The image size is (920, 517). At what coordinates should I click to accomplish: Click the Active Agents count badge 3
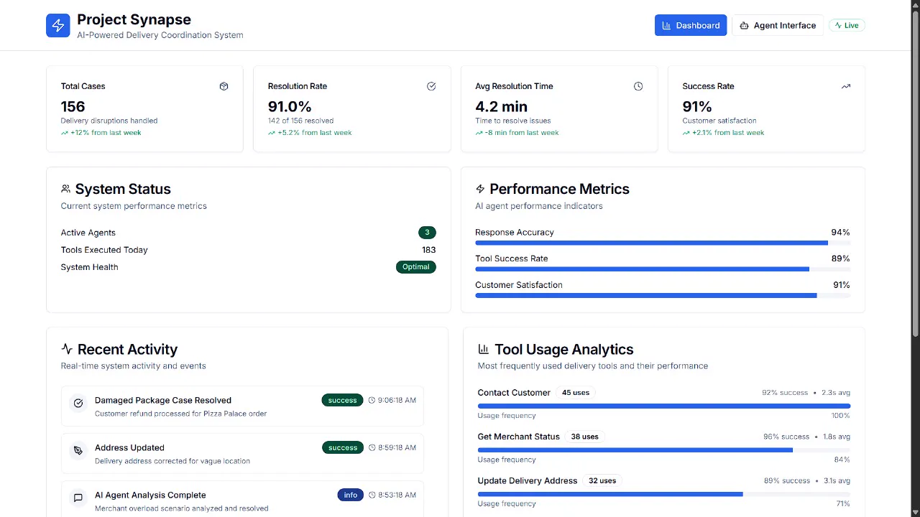[x=427, y=233]
